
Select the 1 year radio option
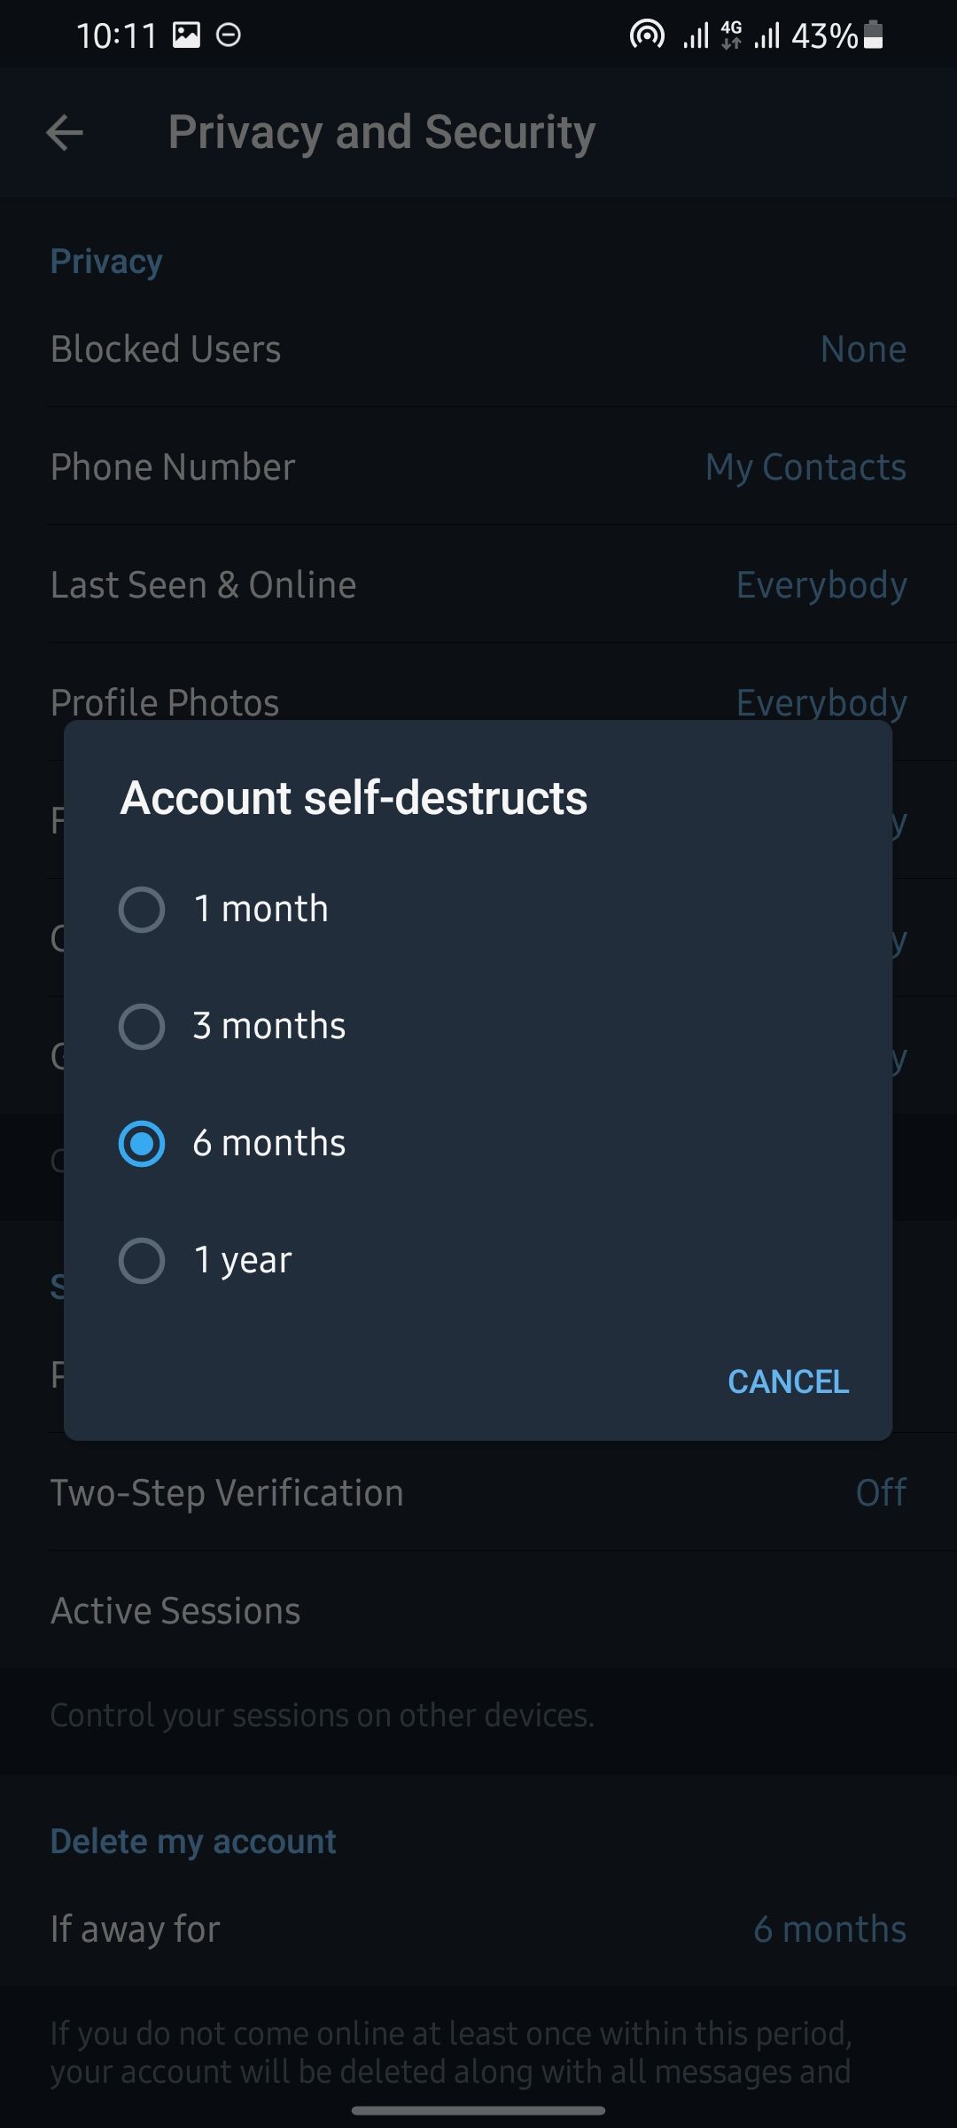point(142,1260)
